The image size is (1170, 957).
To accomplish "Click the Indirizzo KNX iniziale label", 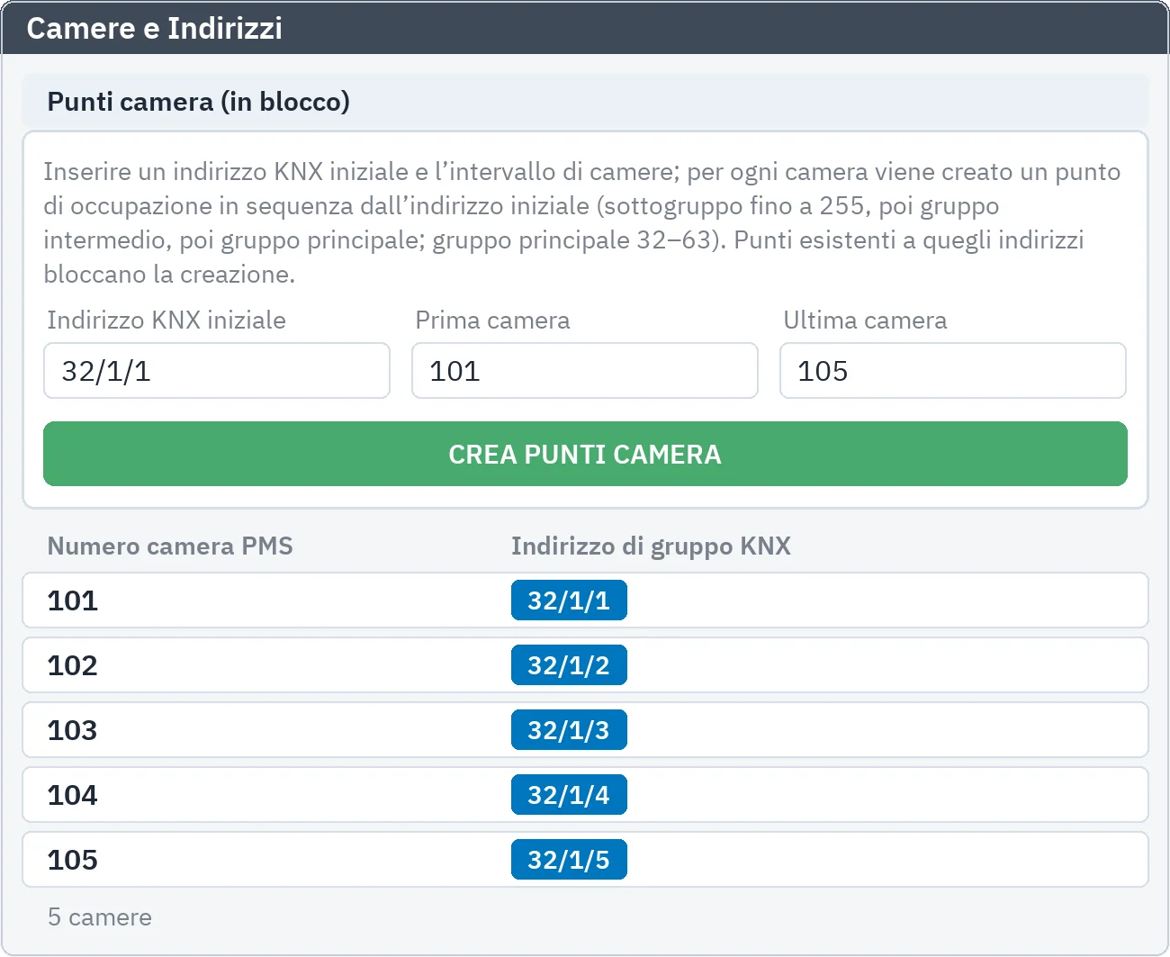I will point(166,321).
